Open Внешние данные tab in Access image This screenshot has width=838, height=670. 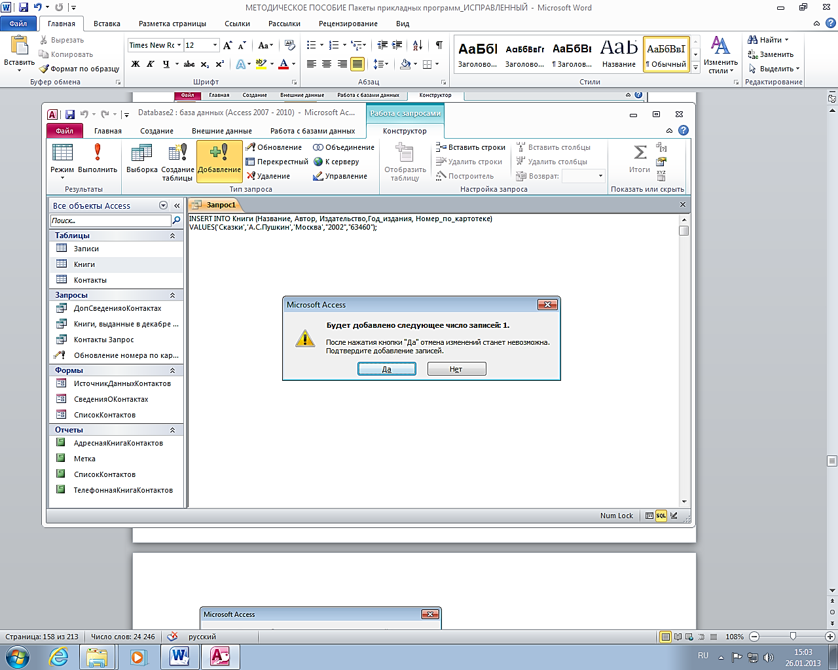tap(221, 131)
